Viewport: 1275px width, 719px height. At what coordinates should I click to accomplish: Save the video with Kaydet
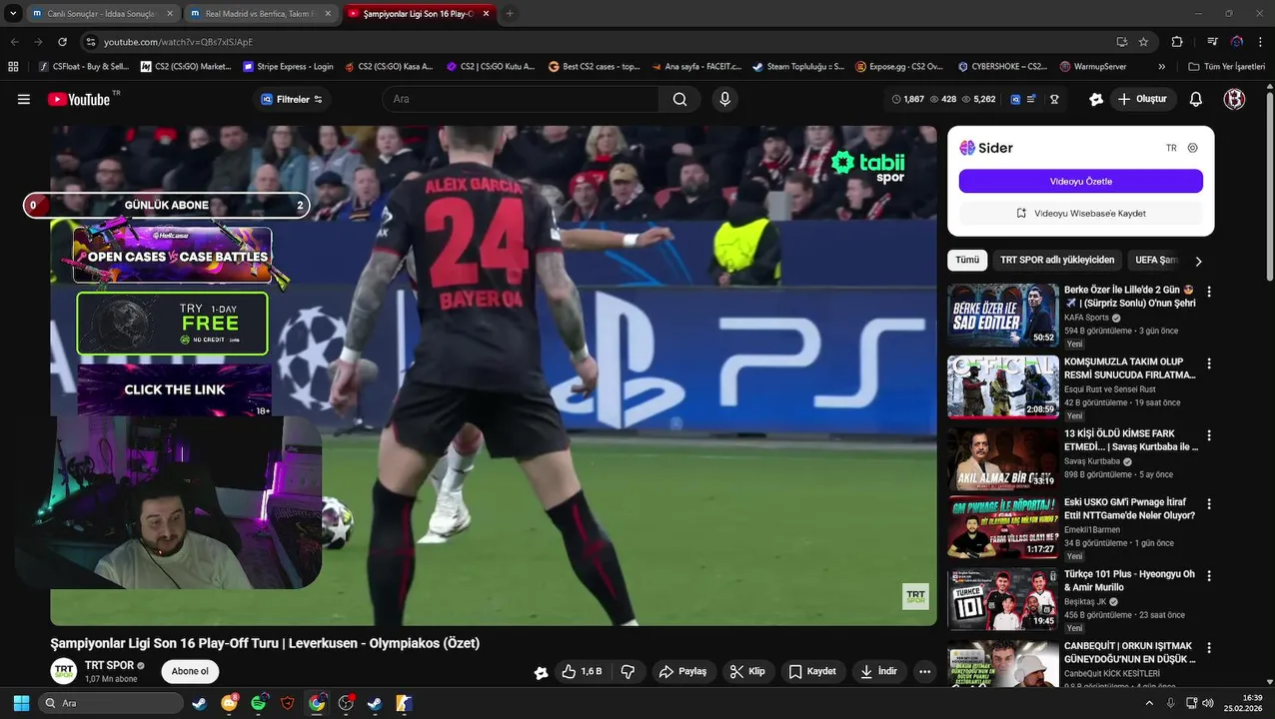[x=812, y=671]
